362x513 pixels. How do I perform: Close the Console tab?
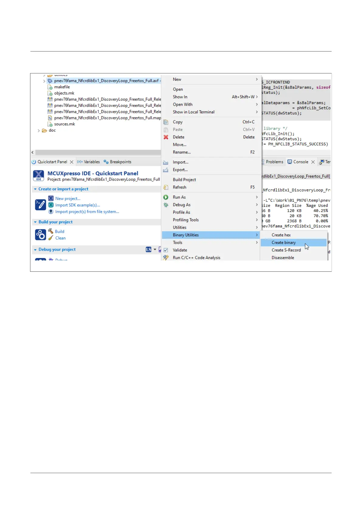313,162
